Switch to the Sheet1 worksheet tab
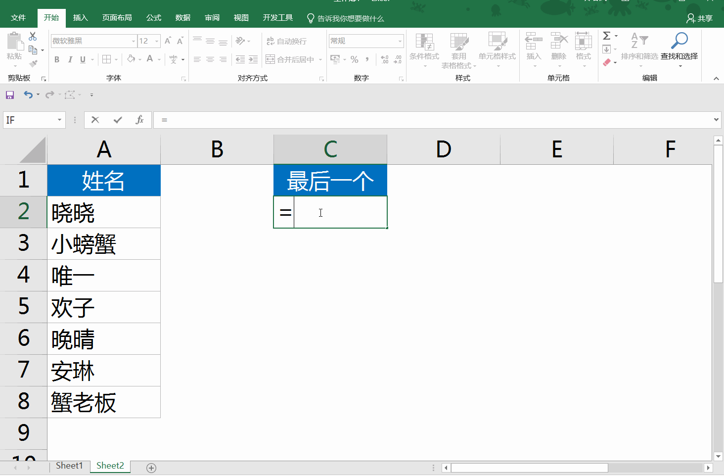This screenshot has height=476, width=724. coord(69,466)
